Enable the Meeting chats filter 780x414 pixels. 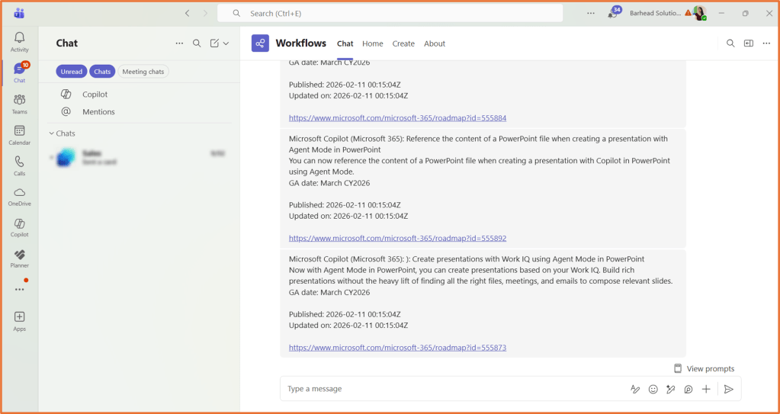tap(143, 72)
